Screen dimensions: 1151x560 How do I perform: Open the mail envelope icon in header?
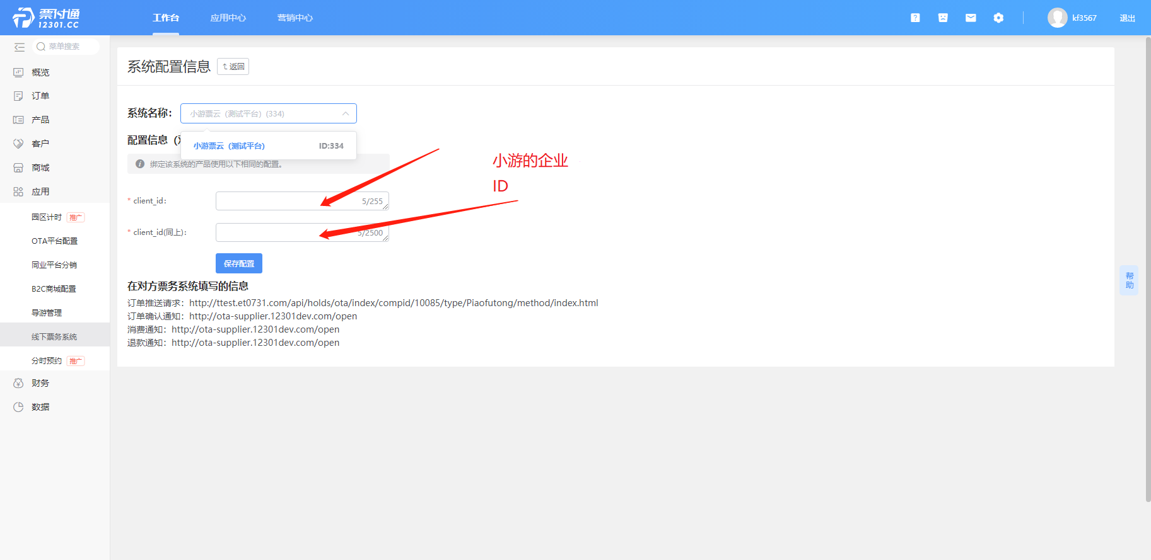[971, 18]
